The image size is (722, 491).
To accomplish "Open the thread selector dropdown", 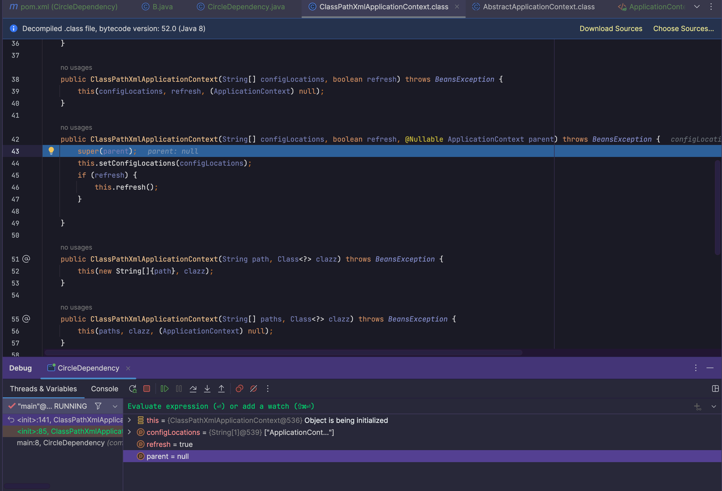I will (x=115, y=406).
